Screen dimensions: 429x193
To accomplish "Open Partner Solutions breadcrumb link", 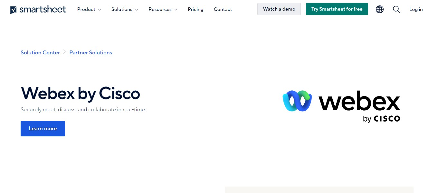I will point(91,52).
